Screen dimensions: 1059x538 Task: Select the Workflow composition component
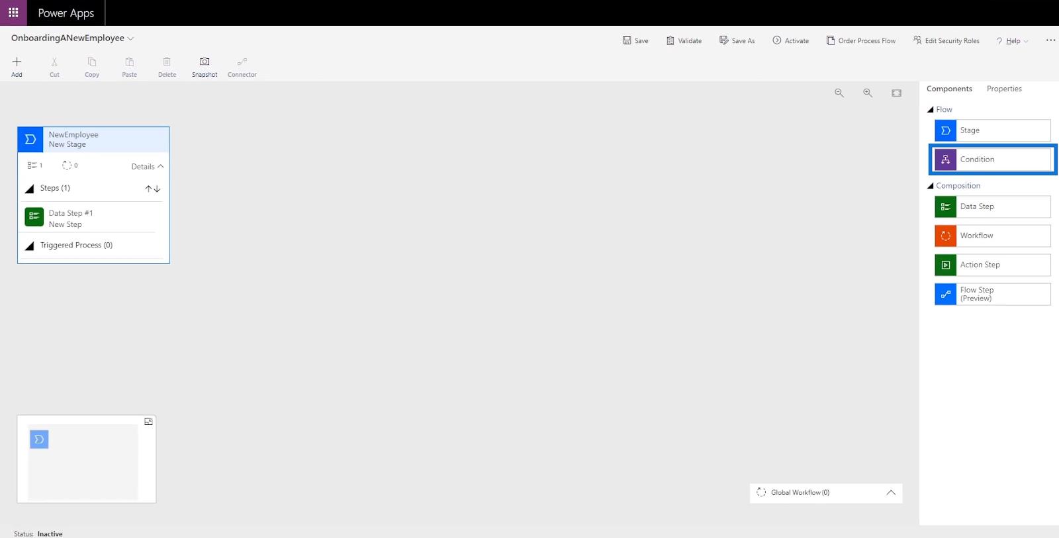[992, 236]
